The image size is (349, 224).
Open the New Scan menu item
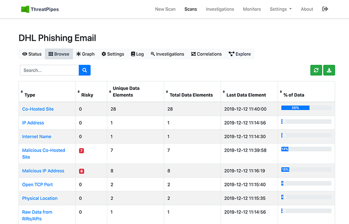tap(165, 9)
